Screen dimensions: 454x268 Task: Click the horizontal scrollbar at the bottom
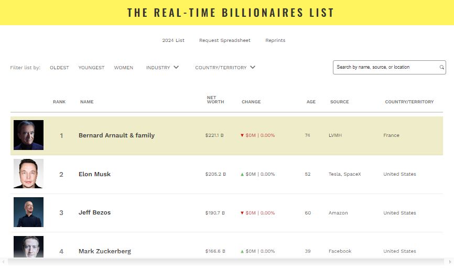pos(226,262)
